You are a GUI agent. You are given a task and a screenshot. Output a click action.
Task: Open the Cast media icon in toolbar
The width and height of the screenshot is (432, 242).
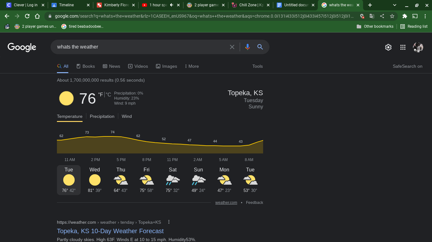tap(415, 16)
